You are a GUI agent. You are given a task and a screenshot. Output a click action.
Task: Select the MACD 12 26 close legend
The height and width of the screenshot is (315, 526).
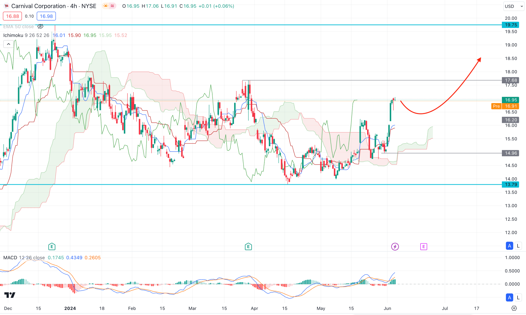coord(24,258)
